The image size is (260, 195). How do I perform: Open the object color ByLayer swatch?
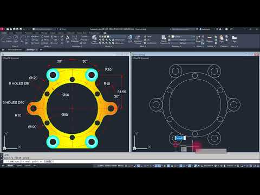tap(183, 36)
